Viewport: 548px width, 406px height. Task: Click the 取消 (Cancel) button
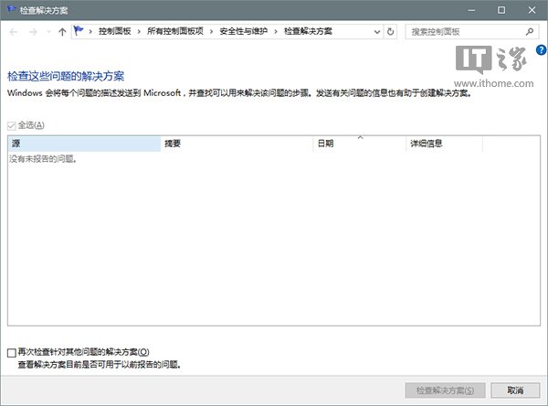click(x=514, y=390)
